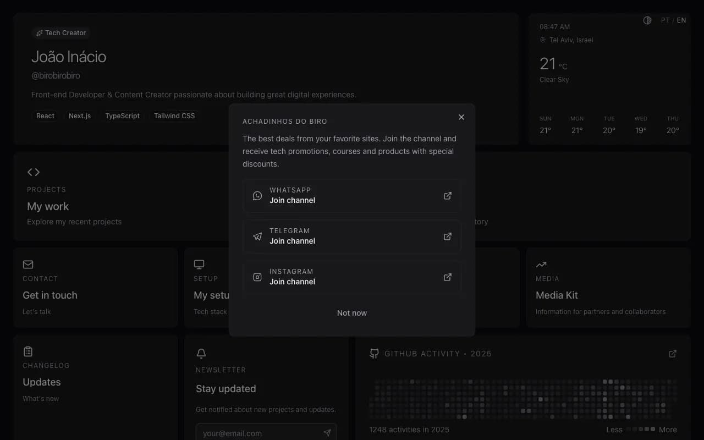Open the GitHub Activity external link
The width and height of the screenshot is (704, 440).
(x=672, y=354)
